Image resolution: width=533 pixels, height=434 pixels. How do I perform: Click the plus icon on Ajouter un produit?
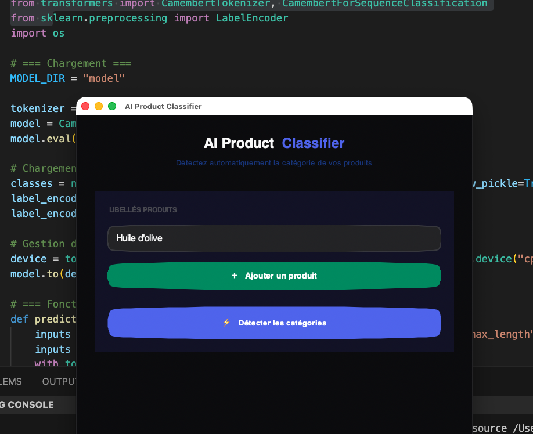tap(235, 276)
